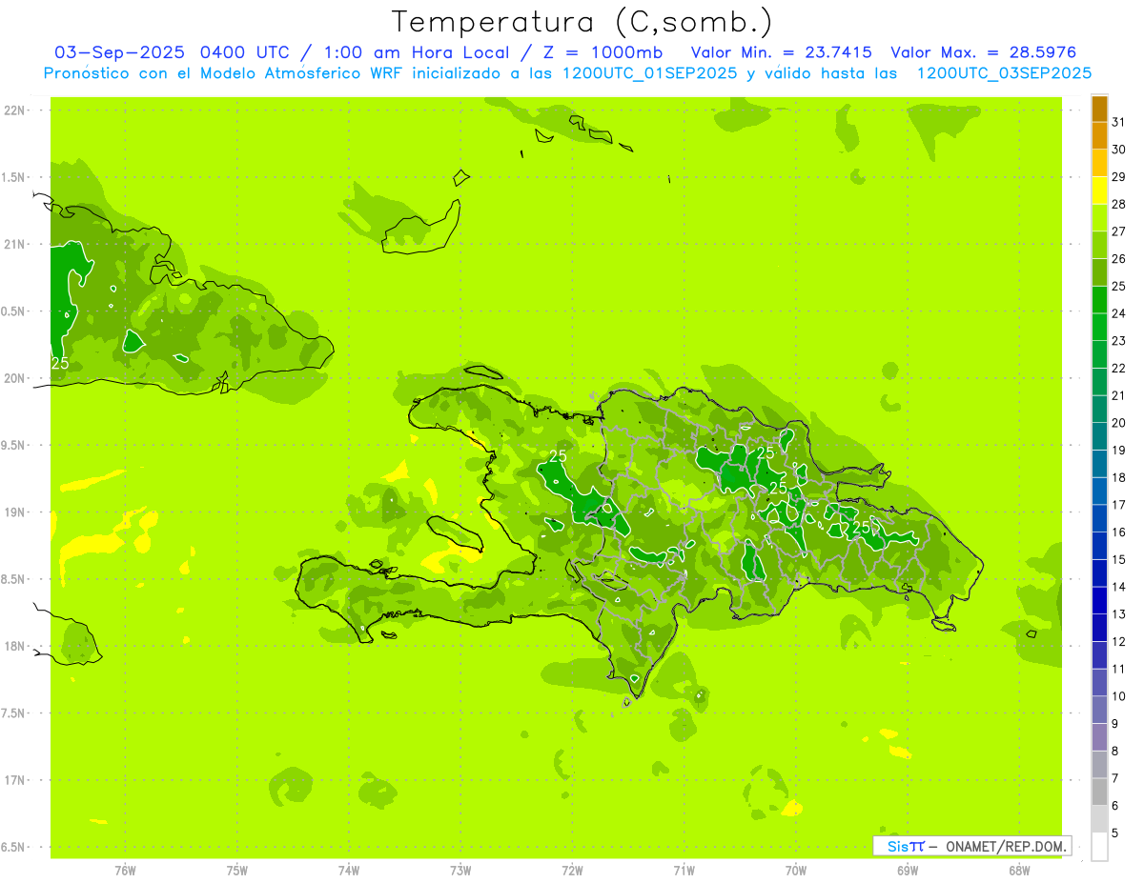Click the '21' legend value
Image resolution: width=1144 pixels, height=883 pixels.
coord(1119,395)
